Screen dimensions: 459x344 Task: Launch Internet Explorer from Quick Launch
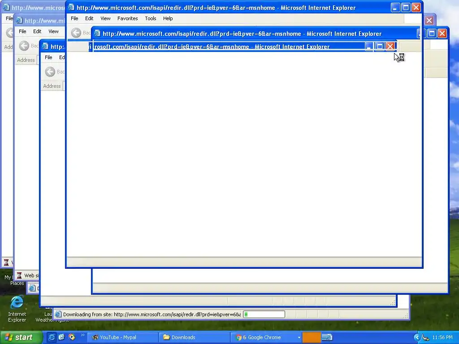(51, 337)
